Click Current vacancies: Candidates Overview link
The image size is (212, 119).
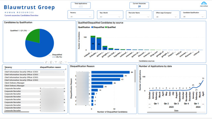21,15
